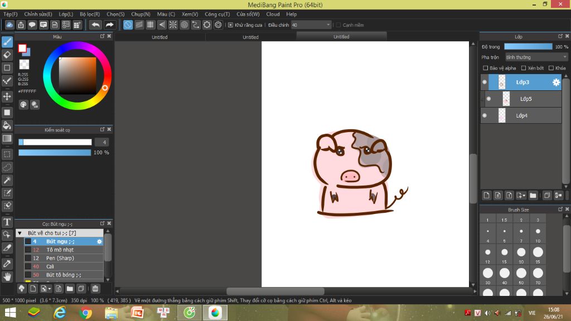Create a layer folder in Lớp panel
Viewport: 571px width, 321px height.
click(x=533, y=196)
